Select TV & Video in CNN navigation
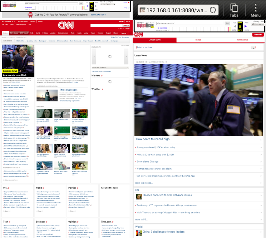This screenshot has height=238, width=266. click(x=14, y=33)
